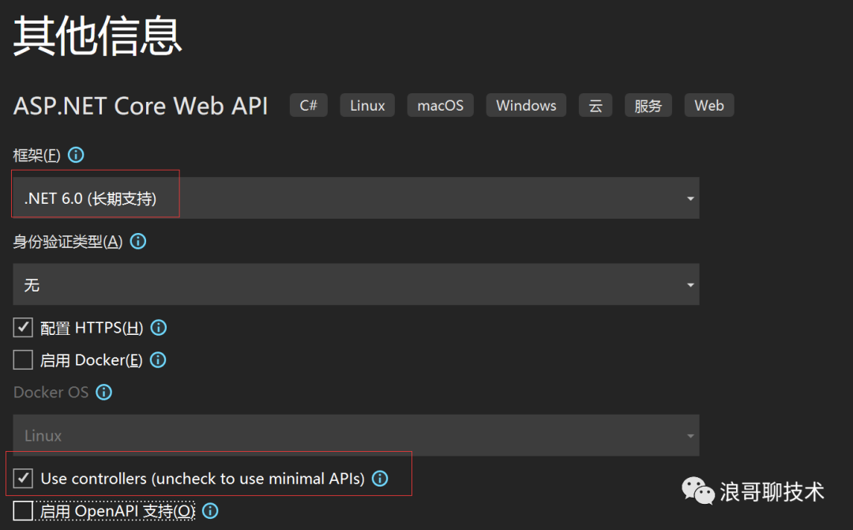Show info icon beside 启用 Docker(E)
The width and height of the screenshot is (853, 530).
click(x=158, y=359)
